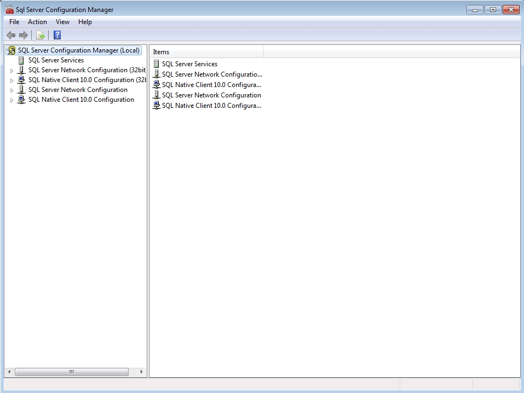This screenshot has width=524, height=393.
Task: Click the Items column header
Action: (x=206, y=52)
